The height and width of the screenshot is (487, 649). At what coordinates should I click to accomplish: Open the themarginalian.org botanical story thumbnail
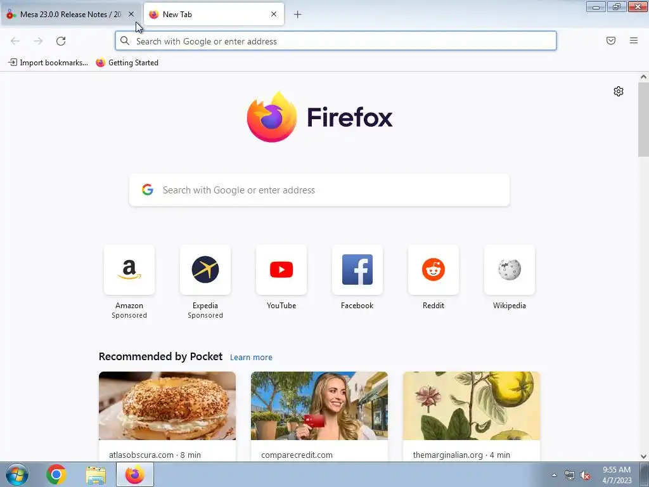tap(472, 406)
